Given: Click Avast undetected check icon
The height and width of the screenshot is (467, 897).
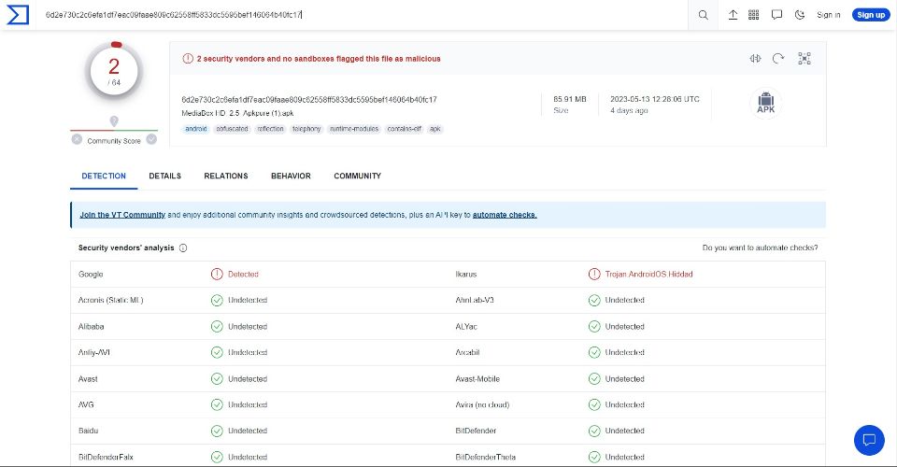Looking at the screenshot, I should 217,378.
